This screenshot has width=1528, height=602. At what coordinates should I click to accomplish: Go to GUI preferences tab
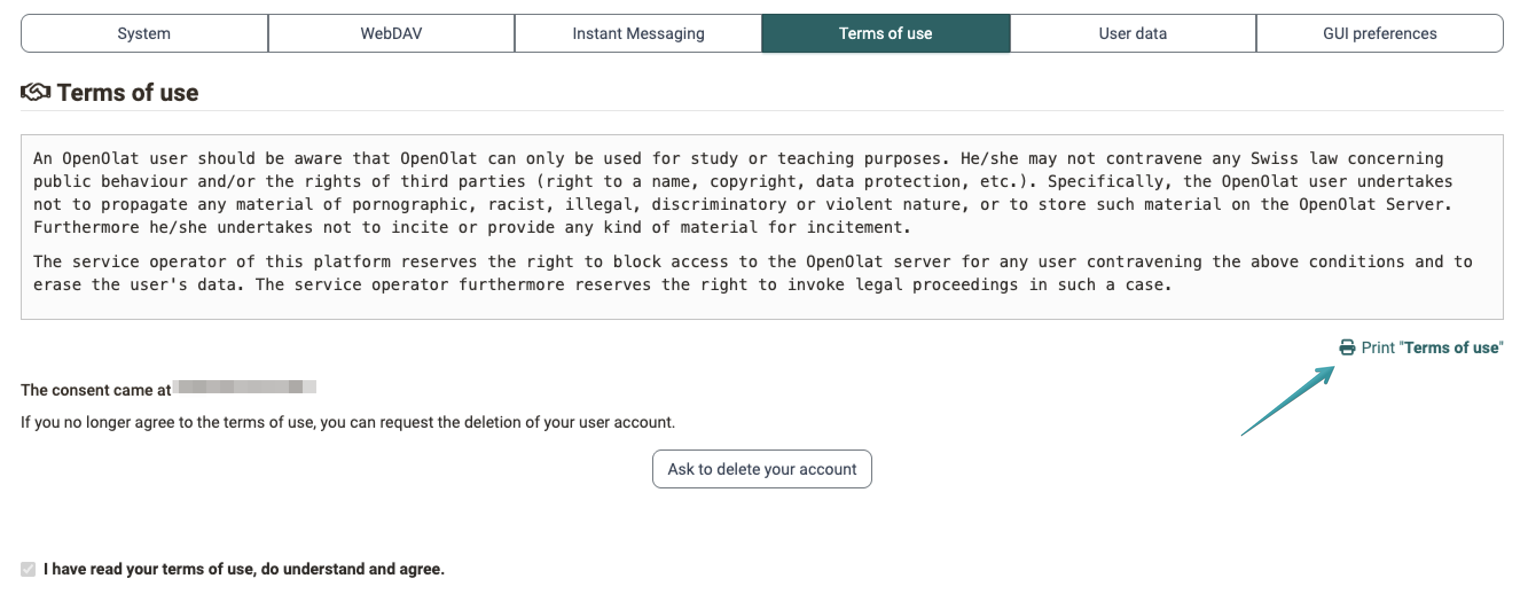[1380, 33]
